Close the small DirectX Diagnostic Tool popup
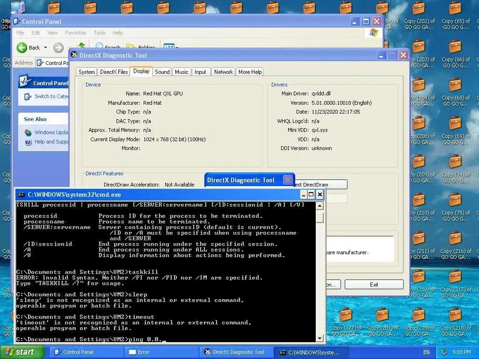The height and width of the screenshot is (359, 479). pos(288,180)
